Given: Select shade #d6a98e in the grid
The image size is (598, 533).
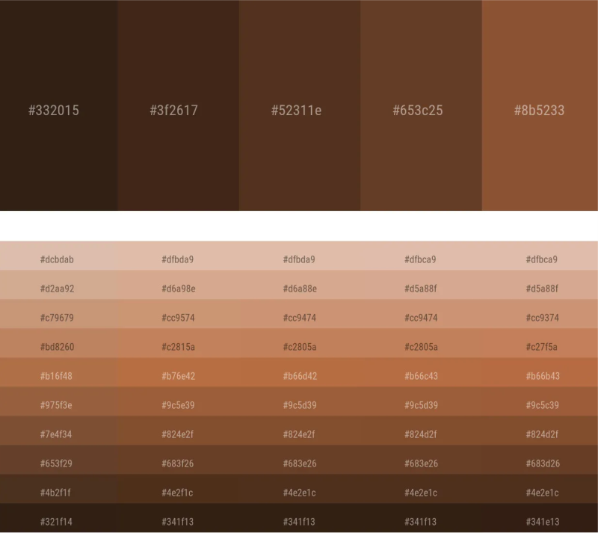Looking at the screenshot, I should coord(178,289).
